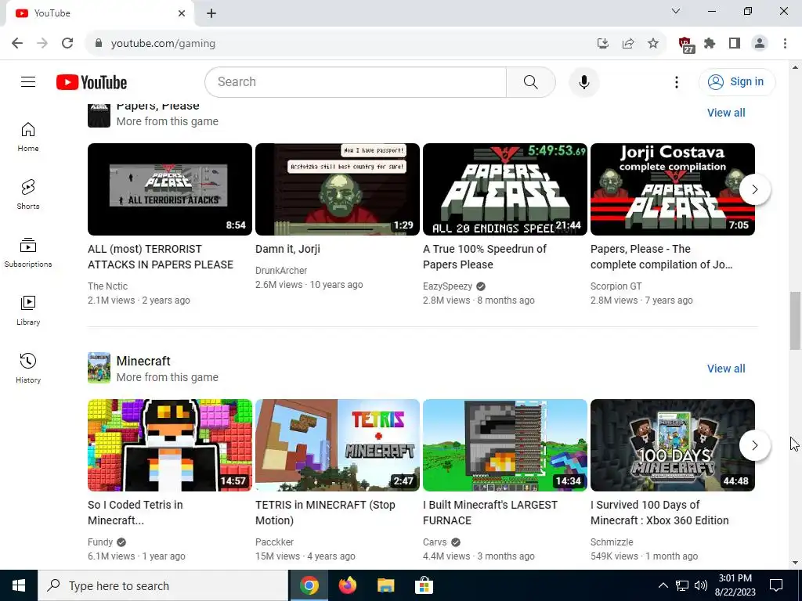Reload the page
The image size is (802, 601).
point(67,43)
